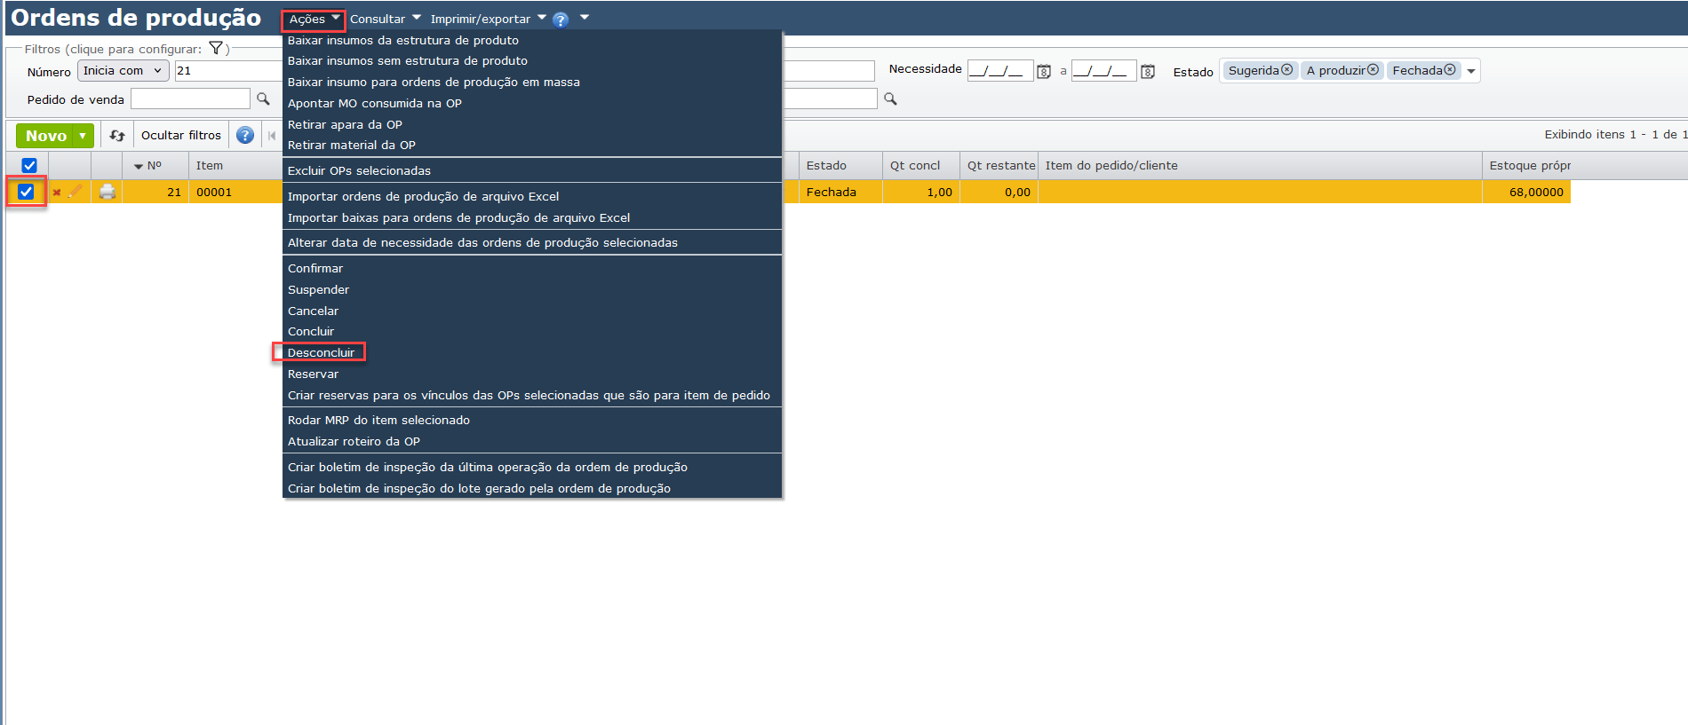Open the Imprimir/exportar dropdown menu

tap(489, 19)
